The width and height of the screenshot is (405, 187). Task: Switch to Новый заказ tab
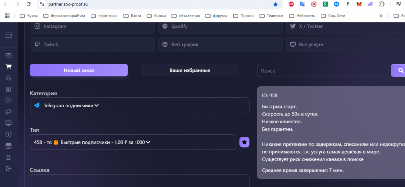point(79,70)
